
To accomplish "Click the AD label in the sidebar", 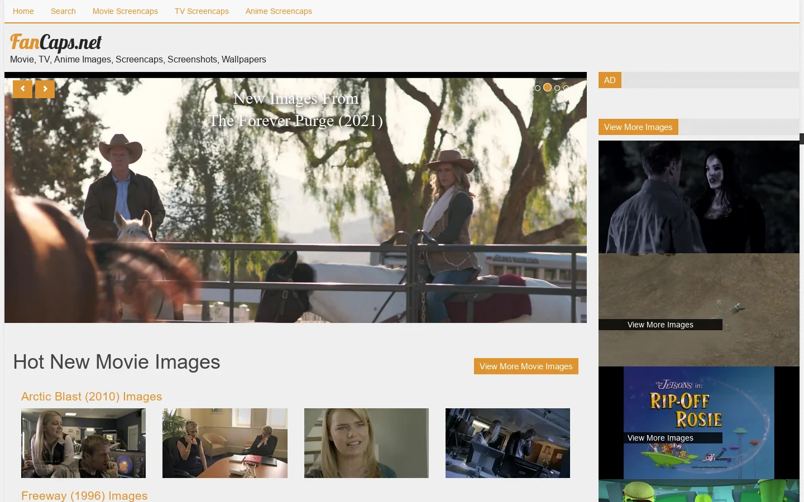I will click(610, 80).
